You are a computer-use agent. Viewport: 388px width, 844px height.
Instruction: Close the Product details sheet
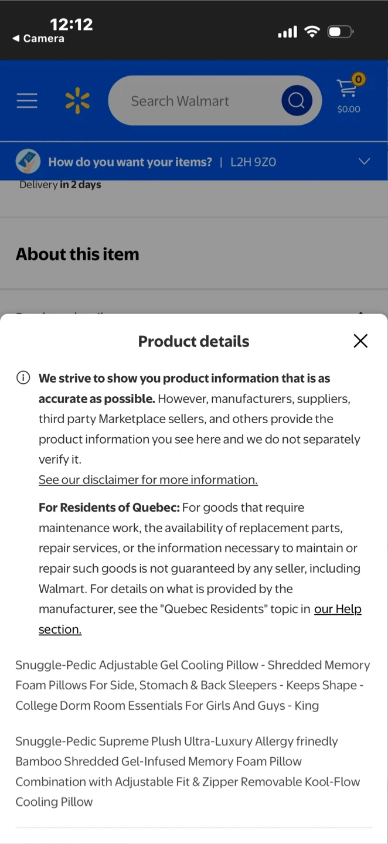coord(360,341)
